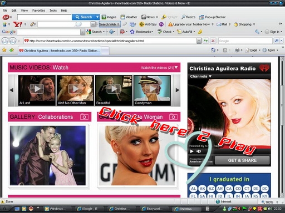Open the Shopping toolbar button
The image size is (285, 213).
243,24
